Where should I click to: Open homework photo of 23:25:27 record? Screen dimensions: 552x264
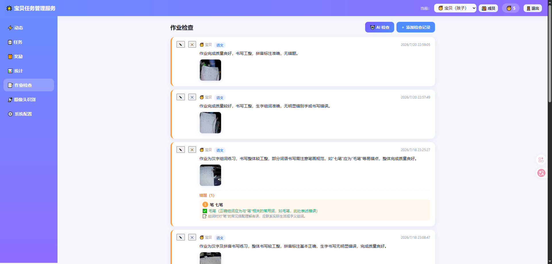pos(210,175)
